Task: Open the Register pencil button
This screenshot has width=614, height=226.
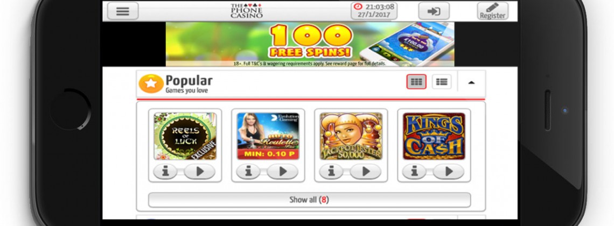Action: click(493, 11)
